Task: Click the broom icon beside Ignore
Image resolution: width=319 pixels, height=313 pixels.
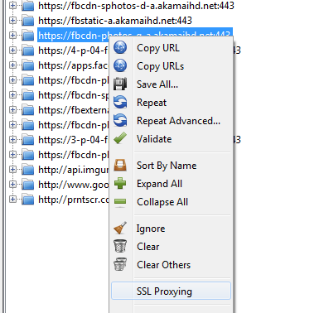Action: 120,228
